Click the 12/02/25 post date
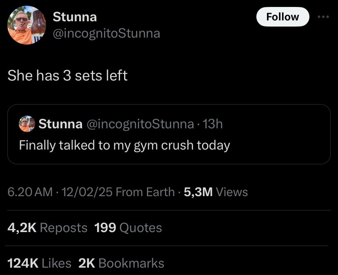 click(x=85, y=192)
